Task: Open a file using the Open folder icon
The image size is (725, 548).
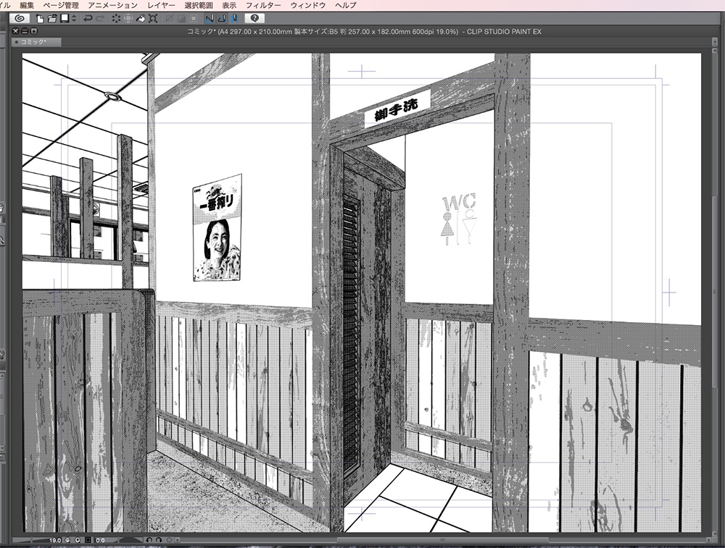Action: (x=51, y=20)
